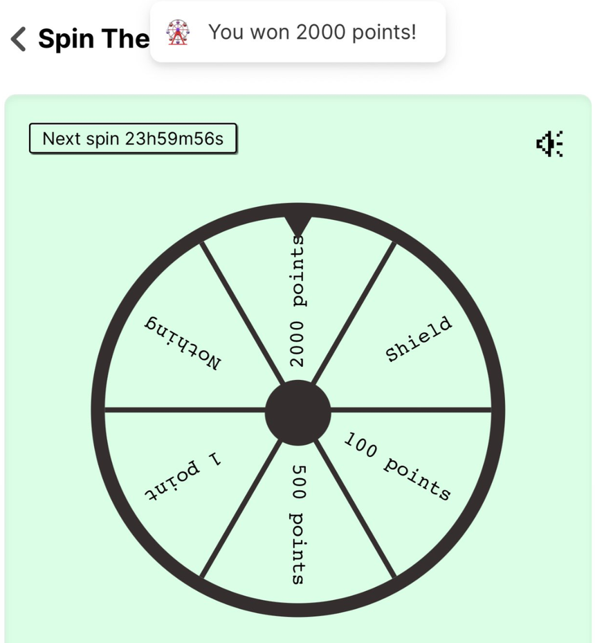Click the "Spin The" page title

(93, 39)
